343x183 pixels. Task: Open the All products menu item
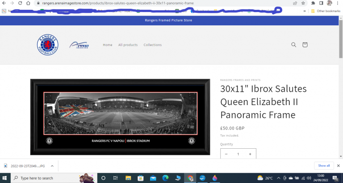[x=128, y=45]
